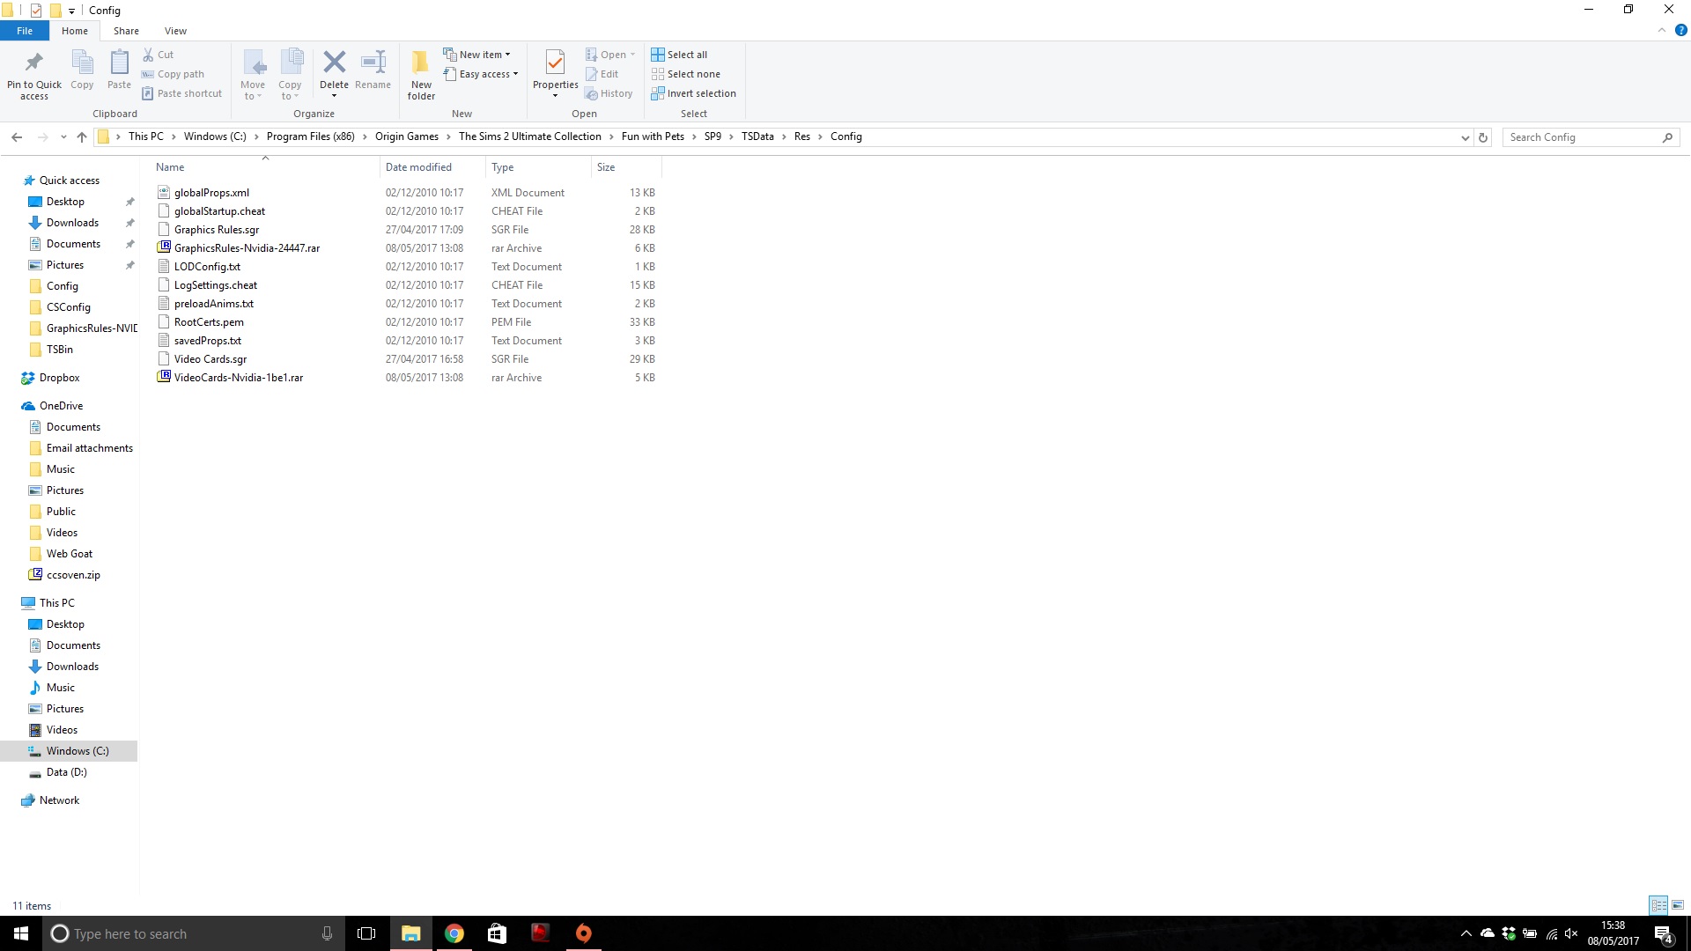
Task: Select the Graphics Rules.sgr file
Action: [x=217, y=230]
